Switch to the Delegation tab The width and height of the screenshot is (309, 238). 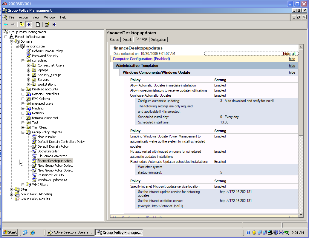pyautogui.click(x=158, y=39)
